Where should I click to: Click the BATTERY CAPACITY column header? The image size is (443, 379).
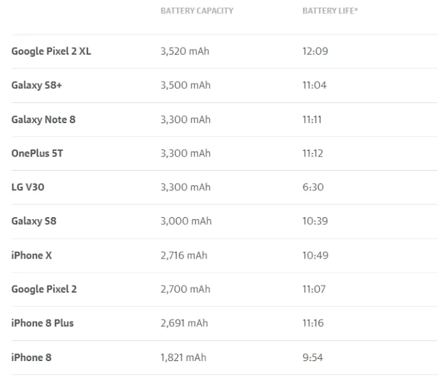(197, 11)
